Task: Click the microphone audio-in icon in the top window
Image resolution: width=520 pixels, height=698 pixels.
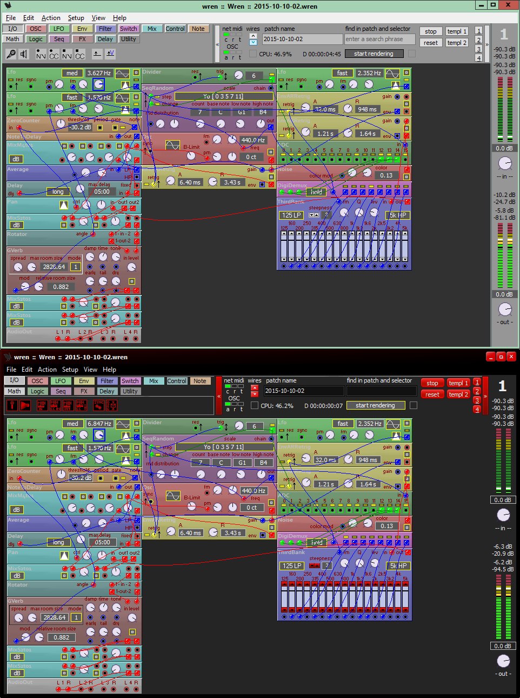Action: [11, 54]
